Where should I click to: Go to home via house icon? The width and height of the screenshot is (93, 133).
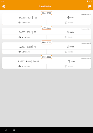pyautogui.click(x=4, y=6)
